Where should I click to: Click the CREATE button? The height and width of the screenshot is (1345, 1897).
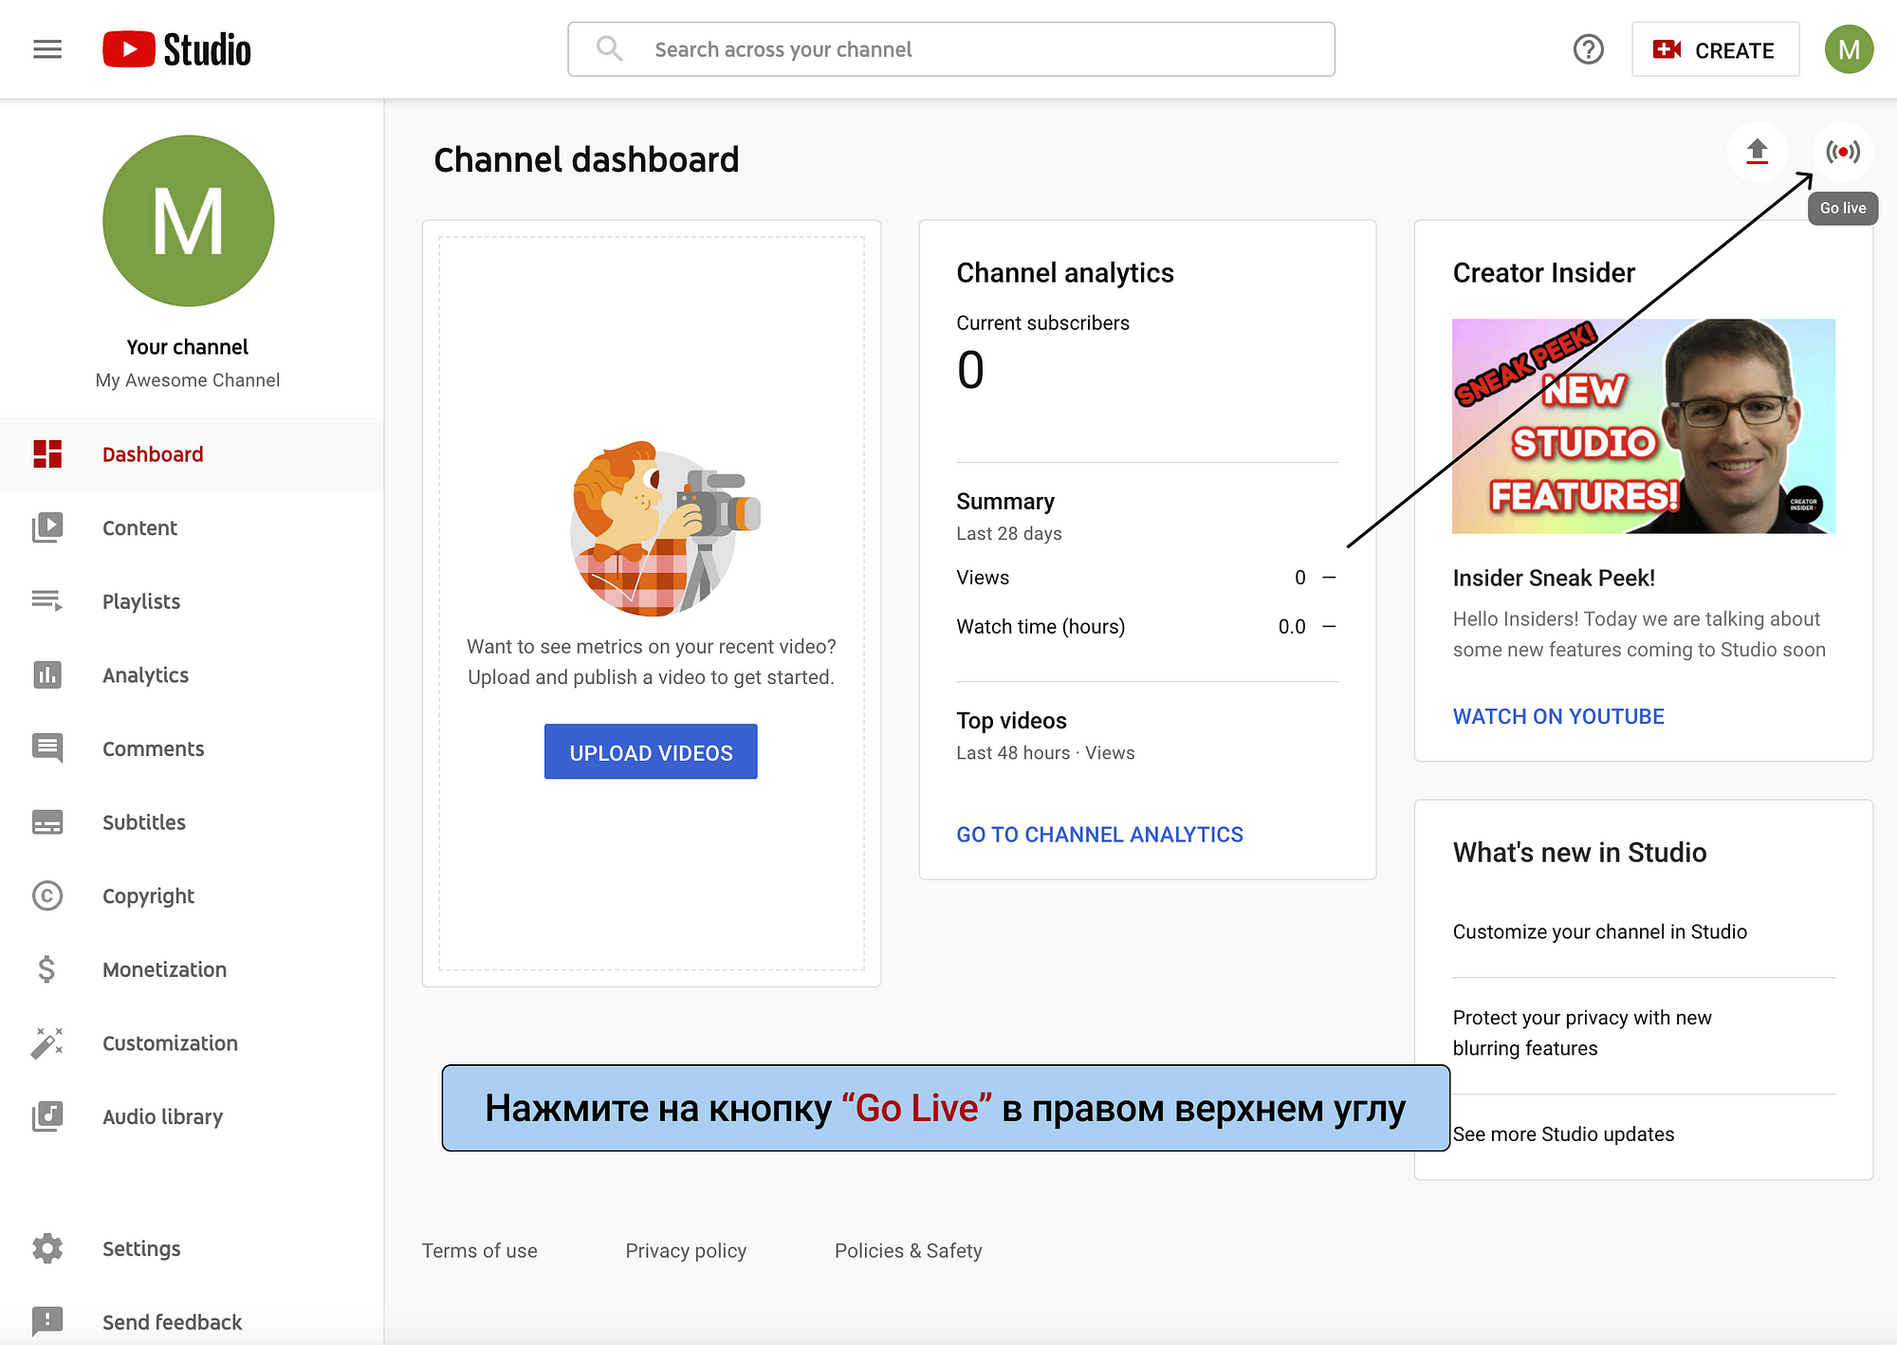coord(1715,49)
